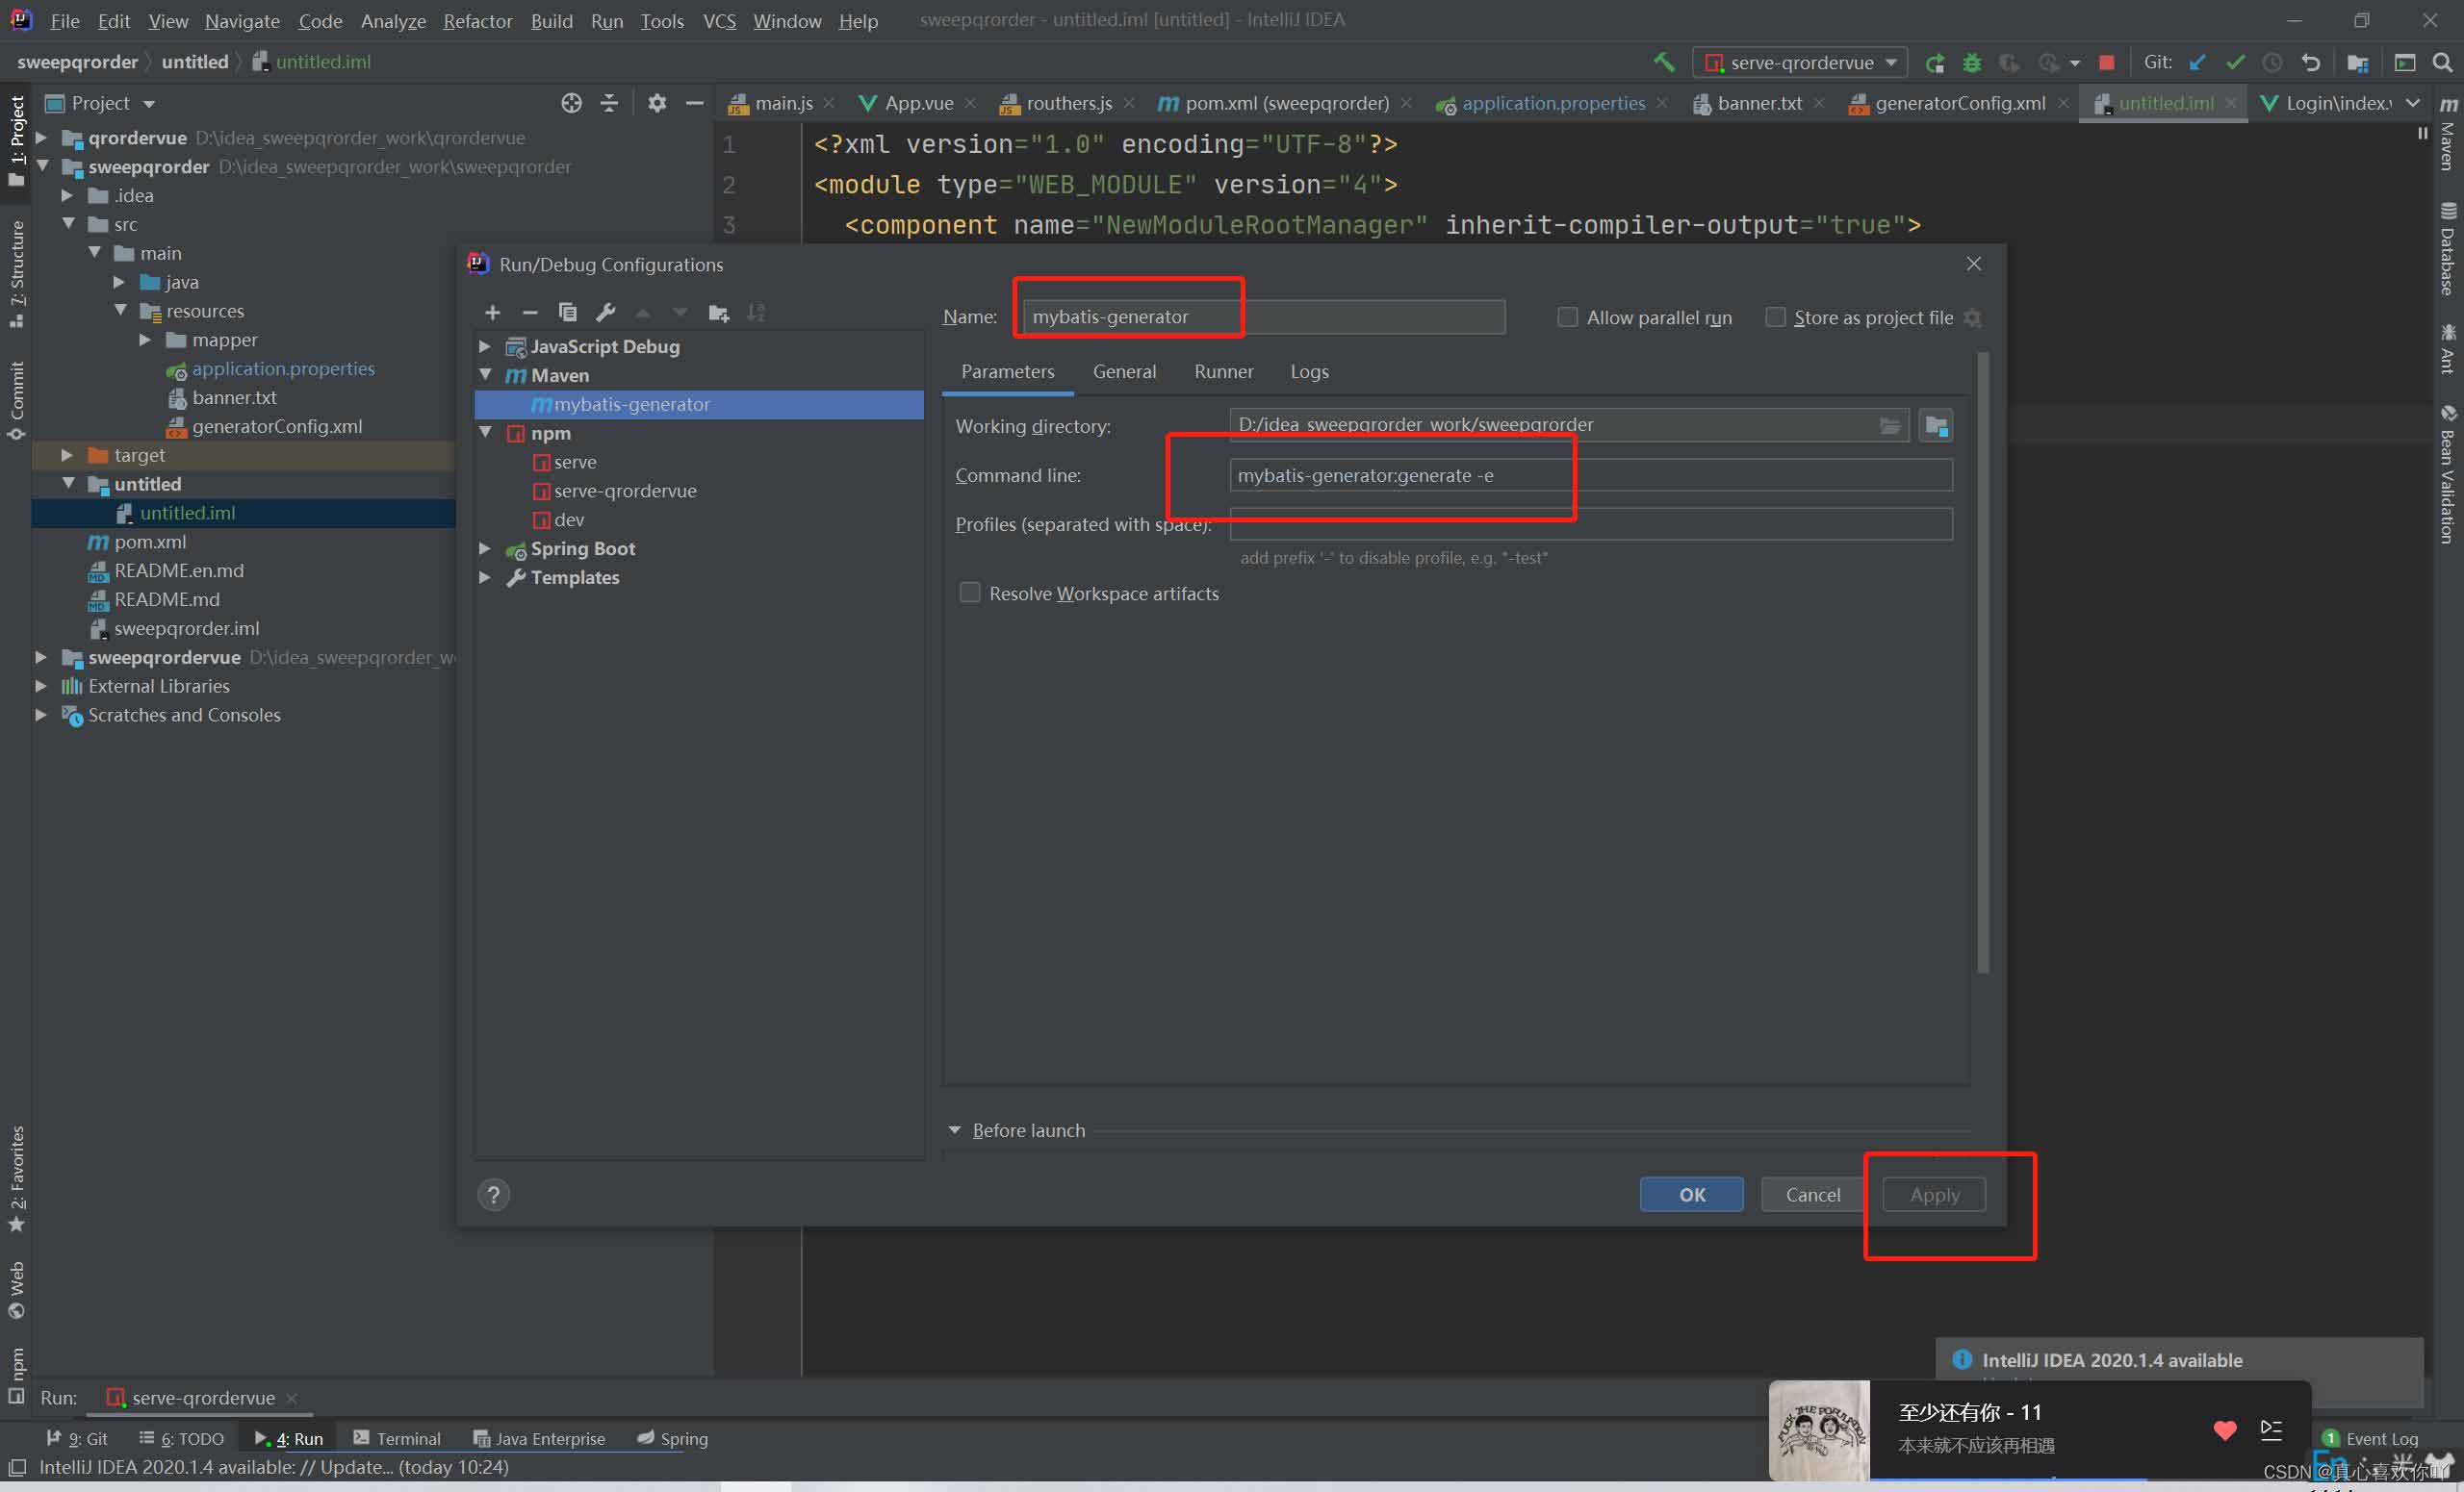This screenshot has width=2464, height=1492.
Task: Click the Profiles input field
Action: (x=1590, y=523)
